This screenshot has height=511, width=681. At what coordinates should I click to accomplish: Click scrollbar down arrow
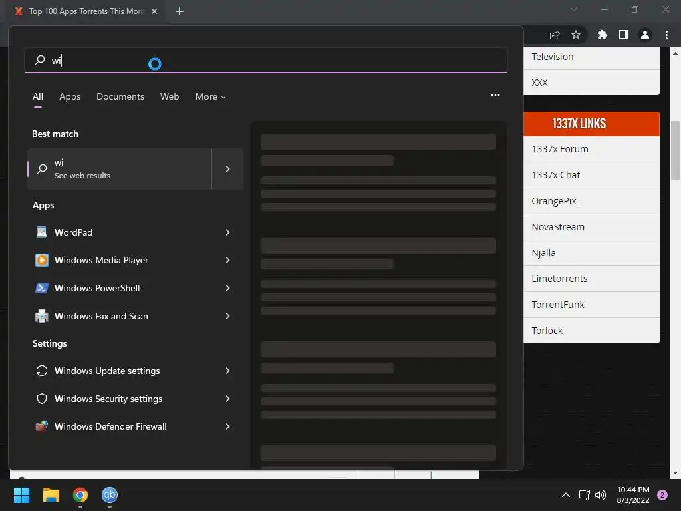(x=675, y=473)
